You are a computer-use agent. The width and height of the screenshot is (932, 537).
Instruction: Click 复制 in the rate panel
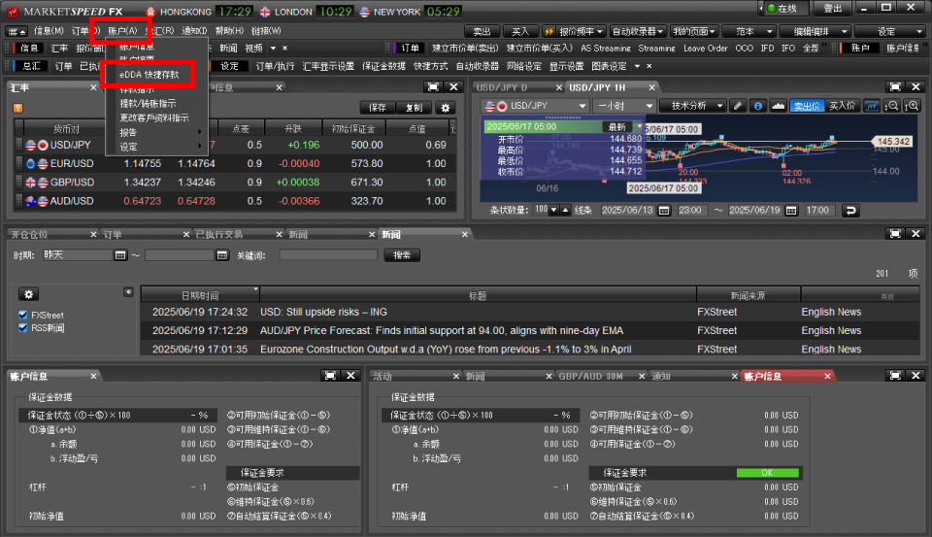[x=414, y=108]
